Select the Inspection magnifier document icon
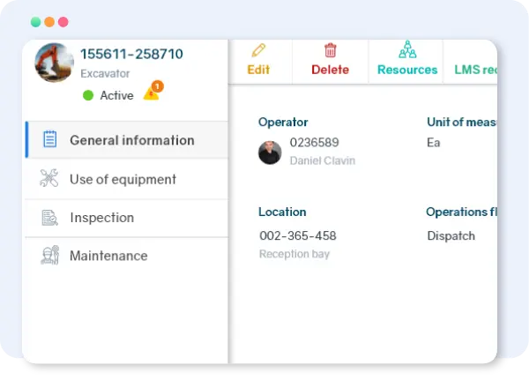The height and width of the screenshot is (380, 529). [49, 218]
